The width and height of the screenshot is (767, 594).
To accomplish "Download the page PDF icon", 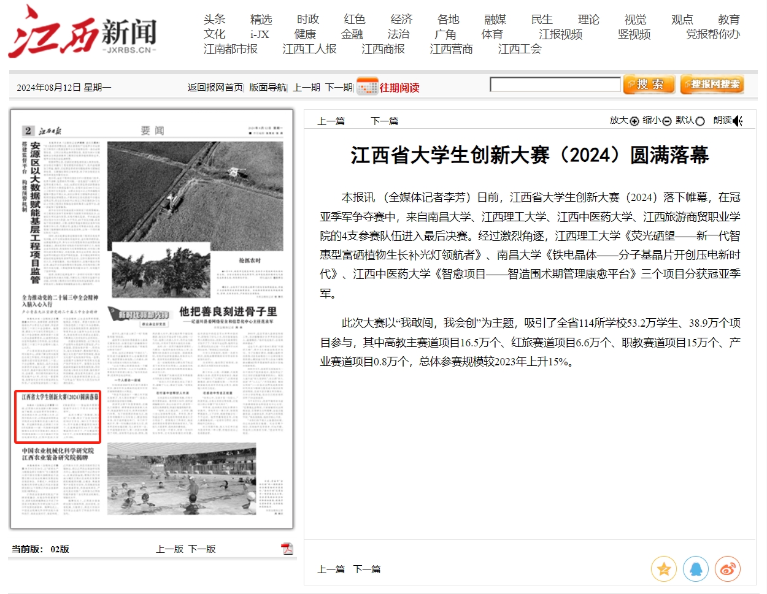I will 287,549.
